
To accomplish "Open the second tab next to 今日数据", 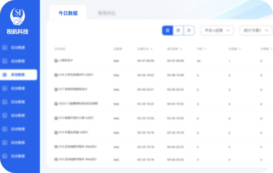I will pyautogui.click(x=106, y=13).
